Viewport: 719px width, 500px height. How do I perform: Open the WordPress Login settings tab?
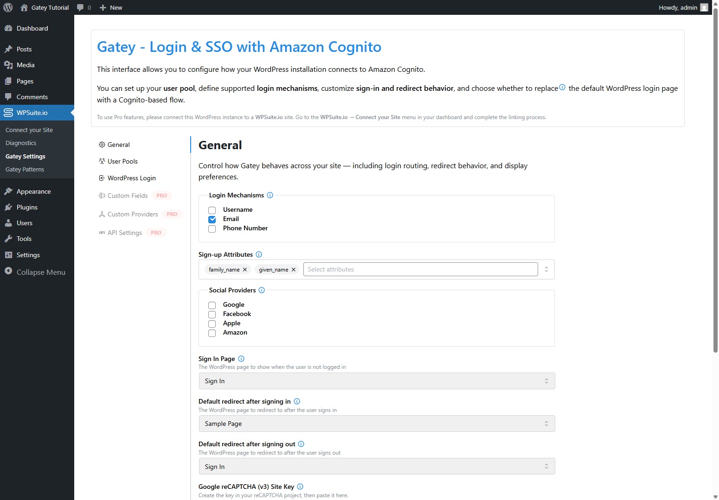131,178
